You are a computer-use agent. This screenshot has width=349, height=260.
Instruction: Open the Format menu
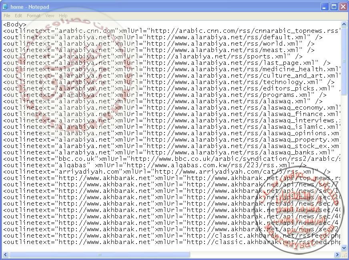click(x=33, y=16)
